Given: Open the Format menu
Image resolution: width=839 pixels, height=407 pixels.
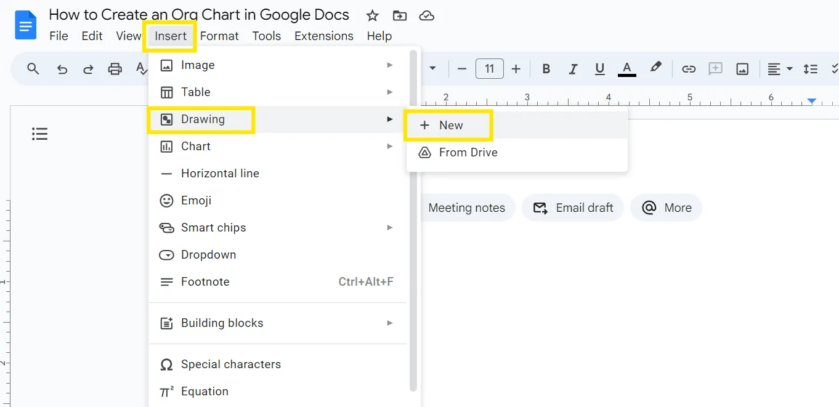Looking at the screenshot, I should pyautogui.click(x=219, y=36).
